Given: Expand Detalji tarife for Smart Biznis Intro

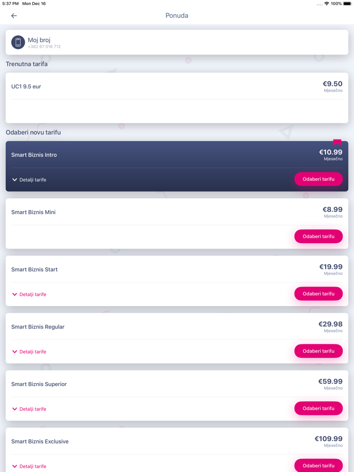Looking at the screenshot, I should pos(29,179).
